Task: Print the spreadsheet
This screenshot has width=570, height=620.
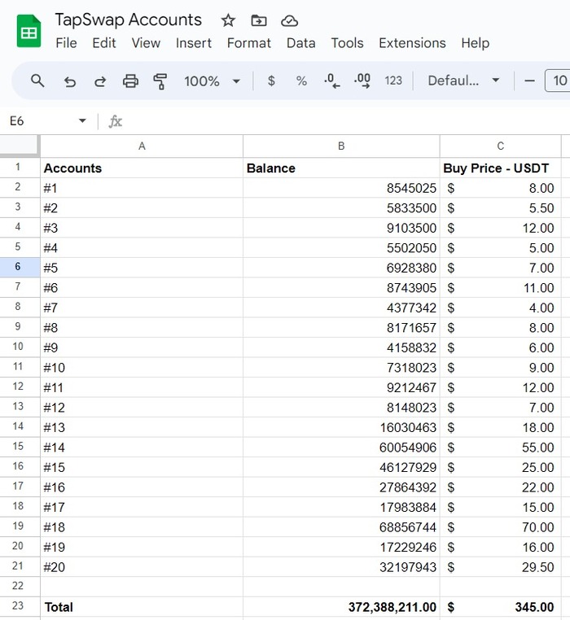Action: (130, 81)
